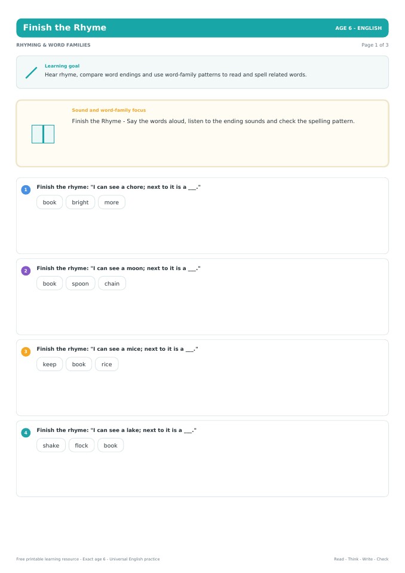The image size is (405, 573).
Task: Click the open book icon
Action: click(x=43, y=134)
